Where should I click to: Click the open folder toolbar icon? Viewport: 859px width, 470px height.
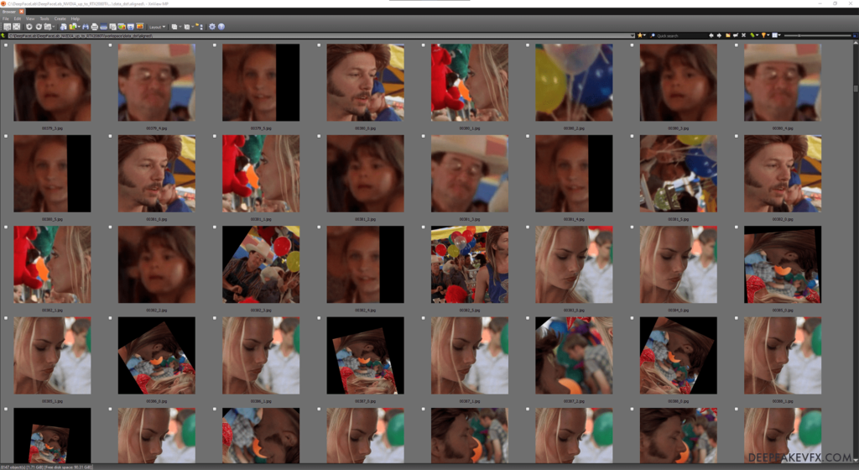(73, 27)
